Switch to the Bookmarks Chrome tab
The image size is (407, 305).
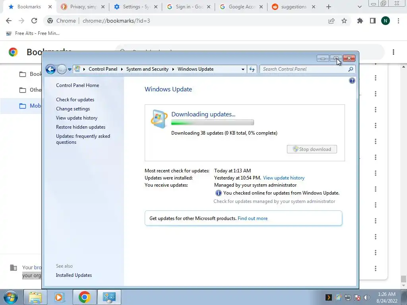[29, 7]
